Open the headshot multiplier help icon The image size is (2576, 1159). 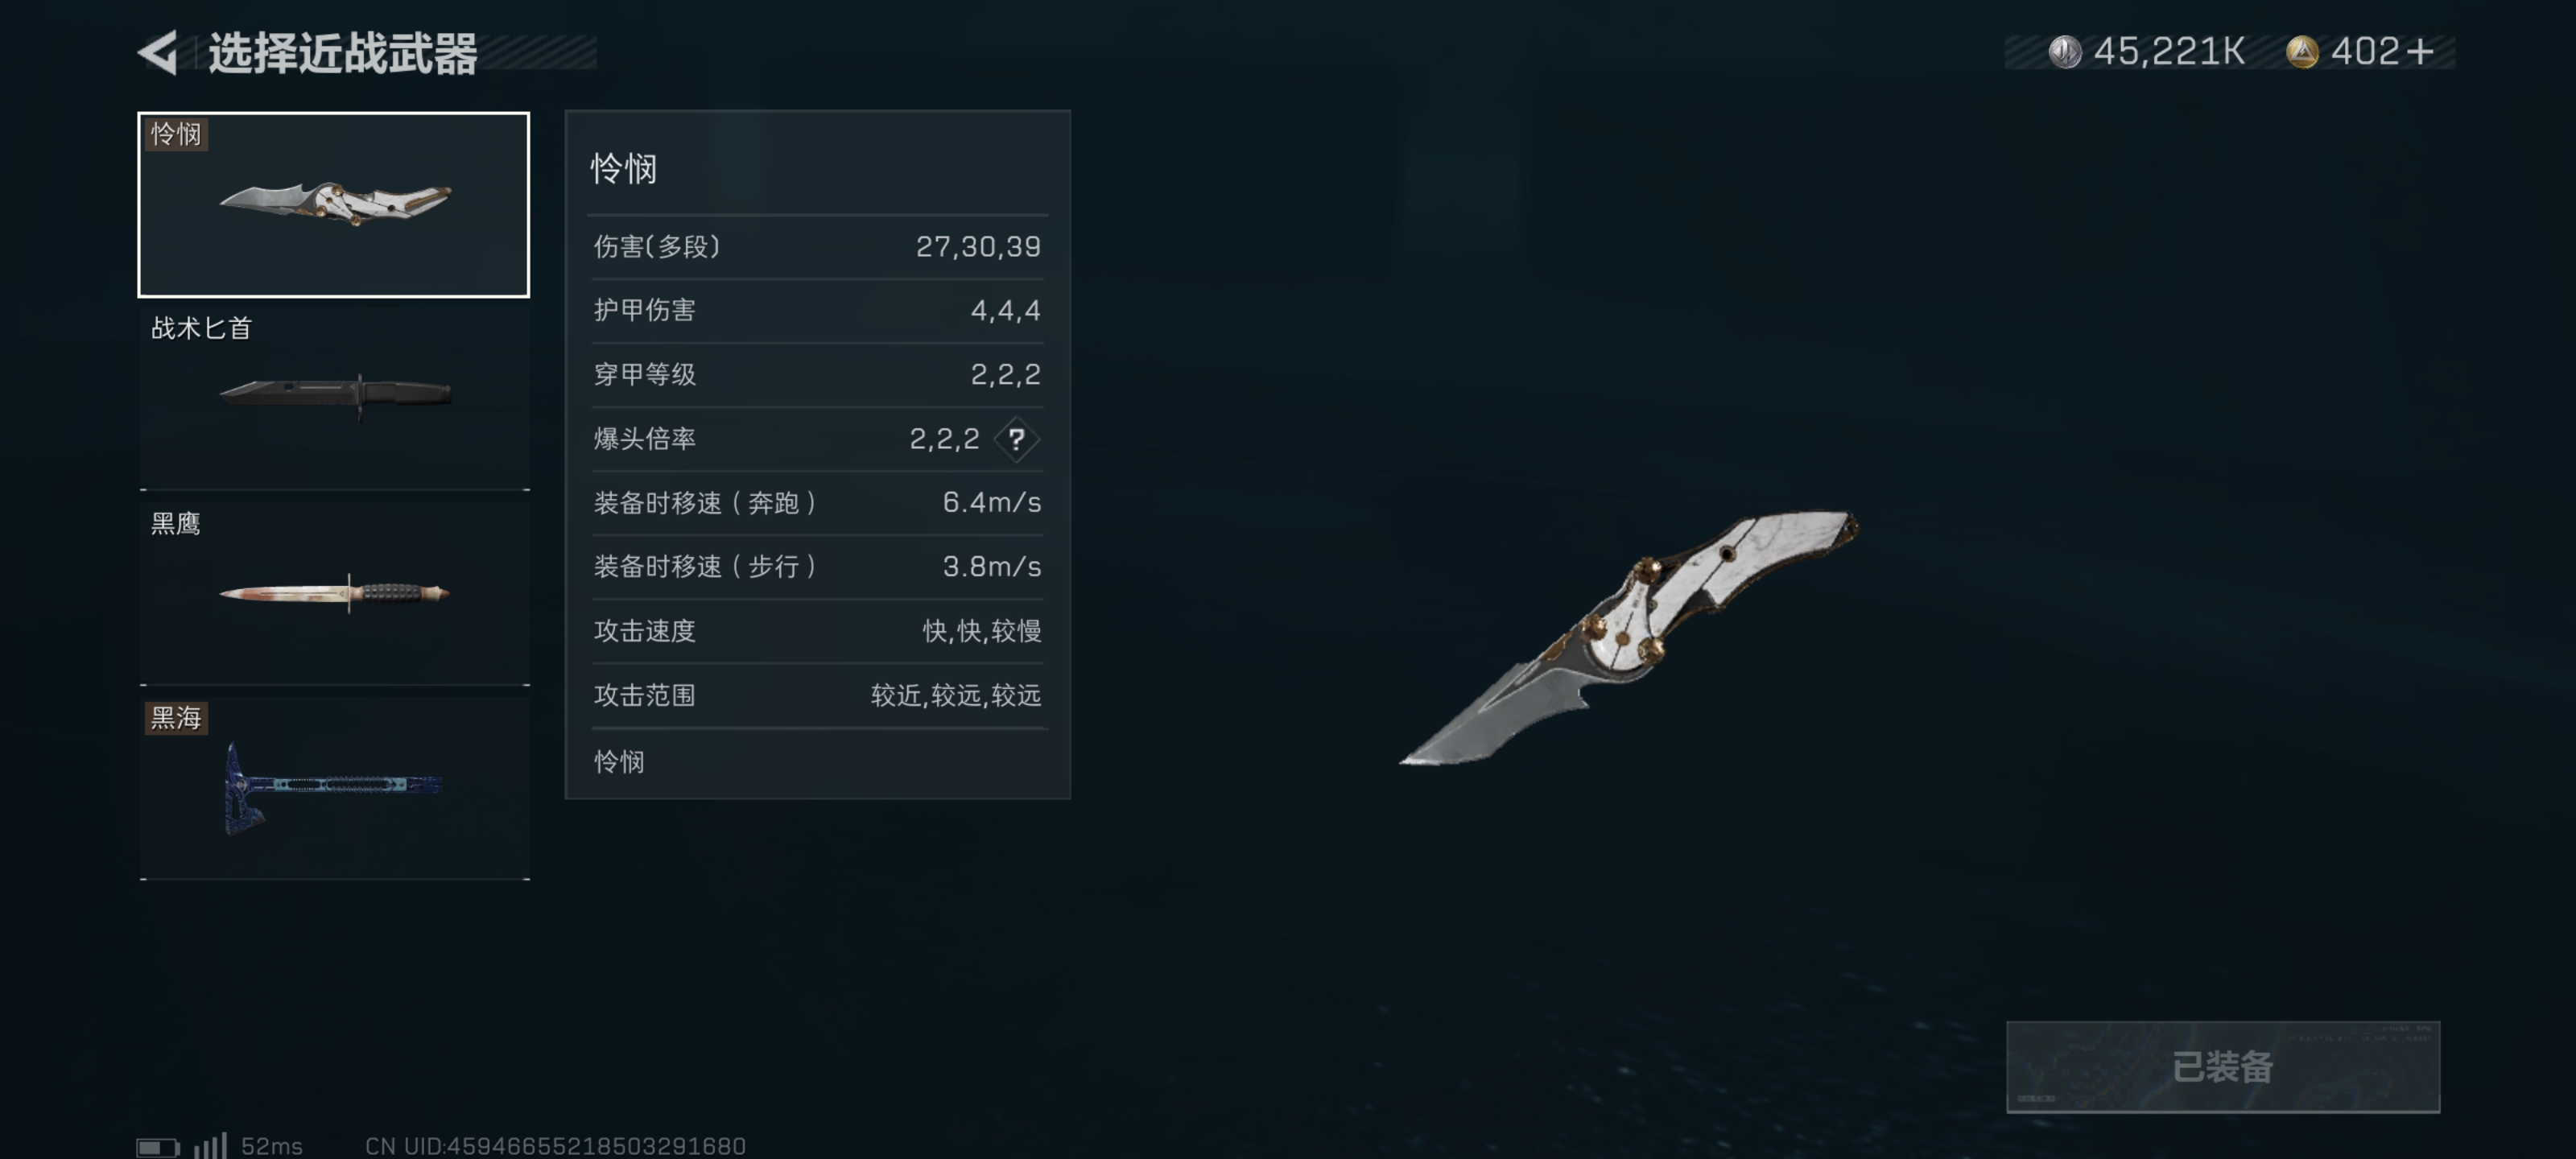point(1016,439)
